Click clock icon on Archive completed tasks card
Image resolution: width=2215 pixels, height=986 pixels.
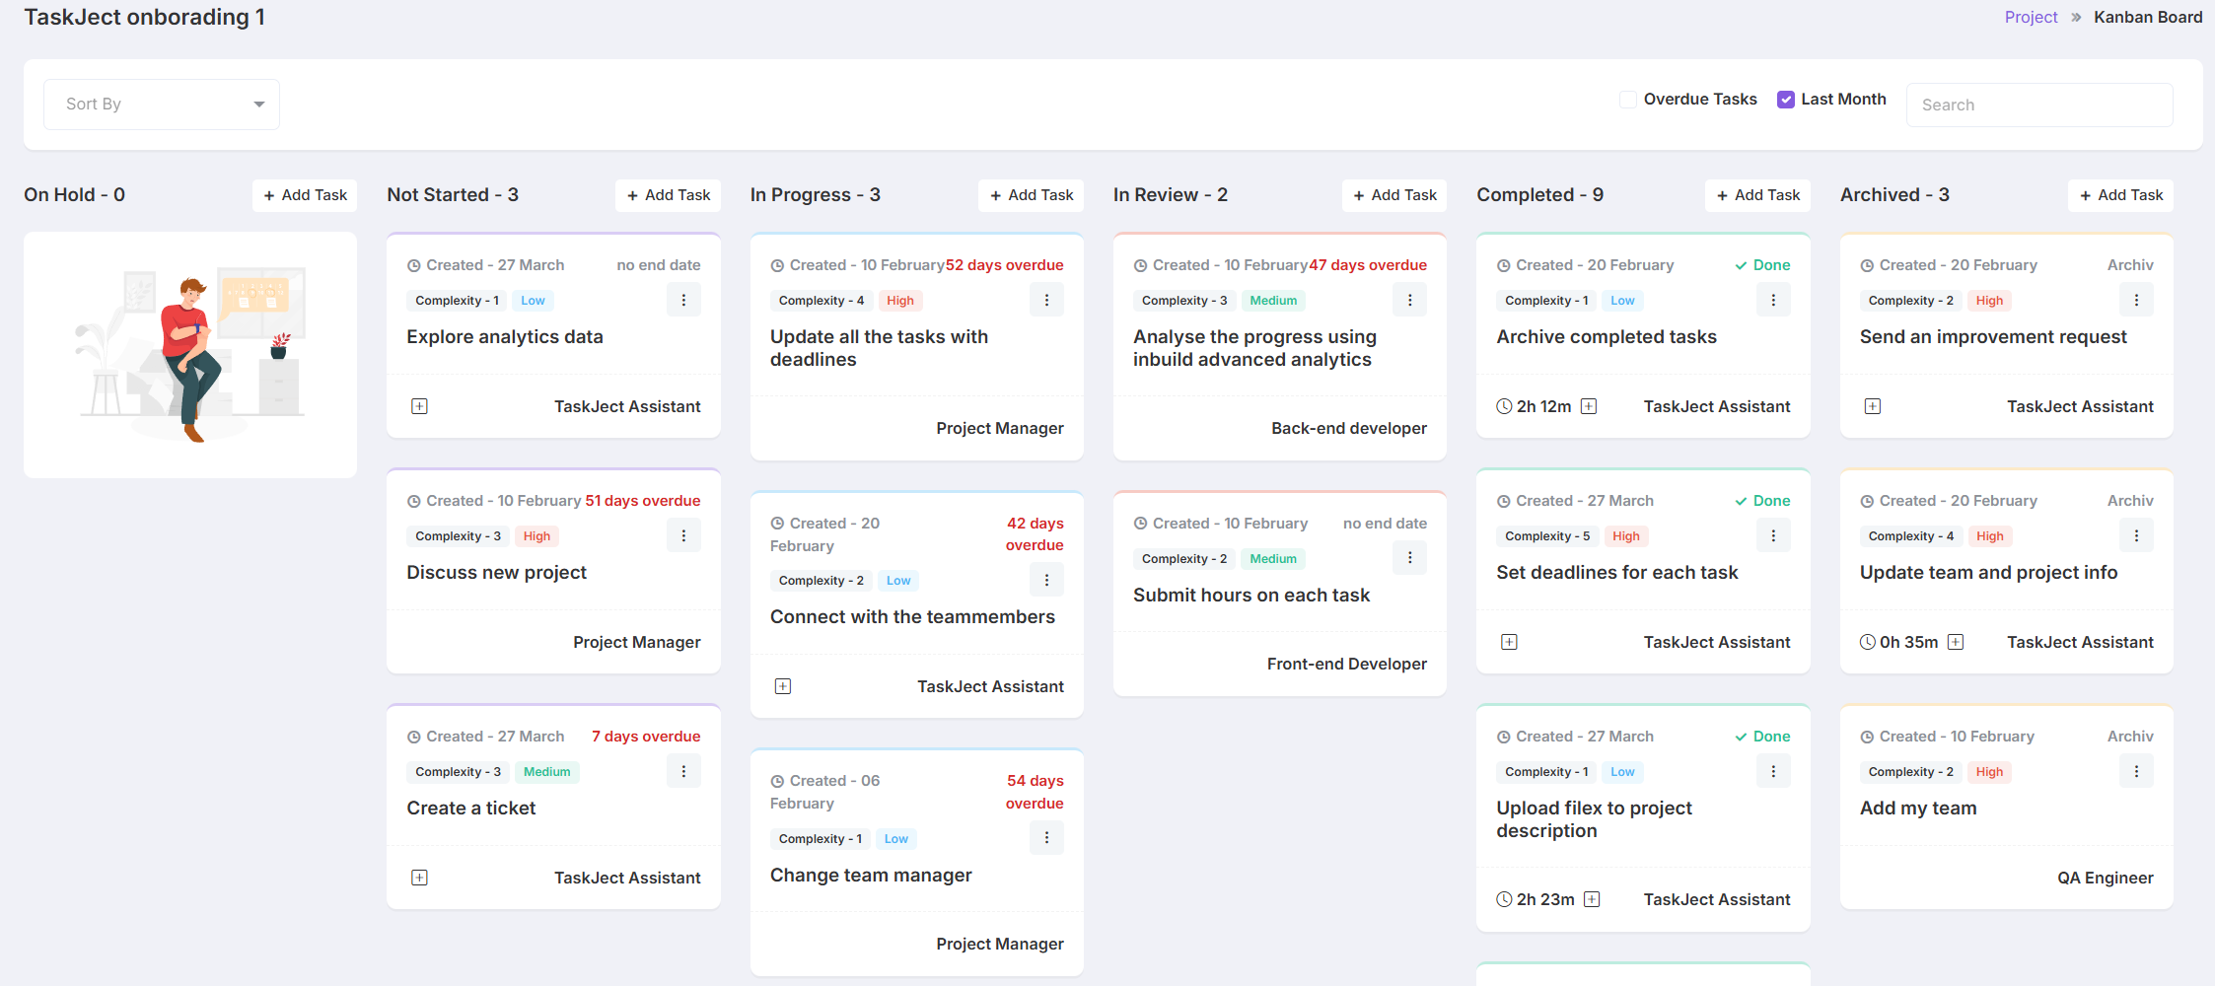[1504, 406]
